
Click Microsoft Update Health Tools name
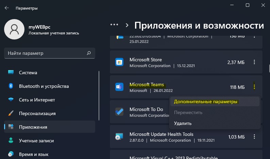[161, 134]
